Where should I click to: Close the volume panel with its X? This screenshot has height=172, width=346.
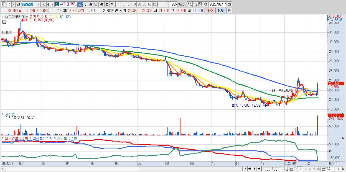[x=343, y=114]
